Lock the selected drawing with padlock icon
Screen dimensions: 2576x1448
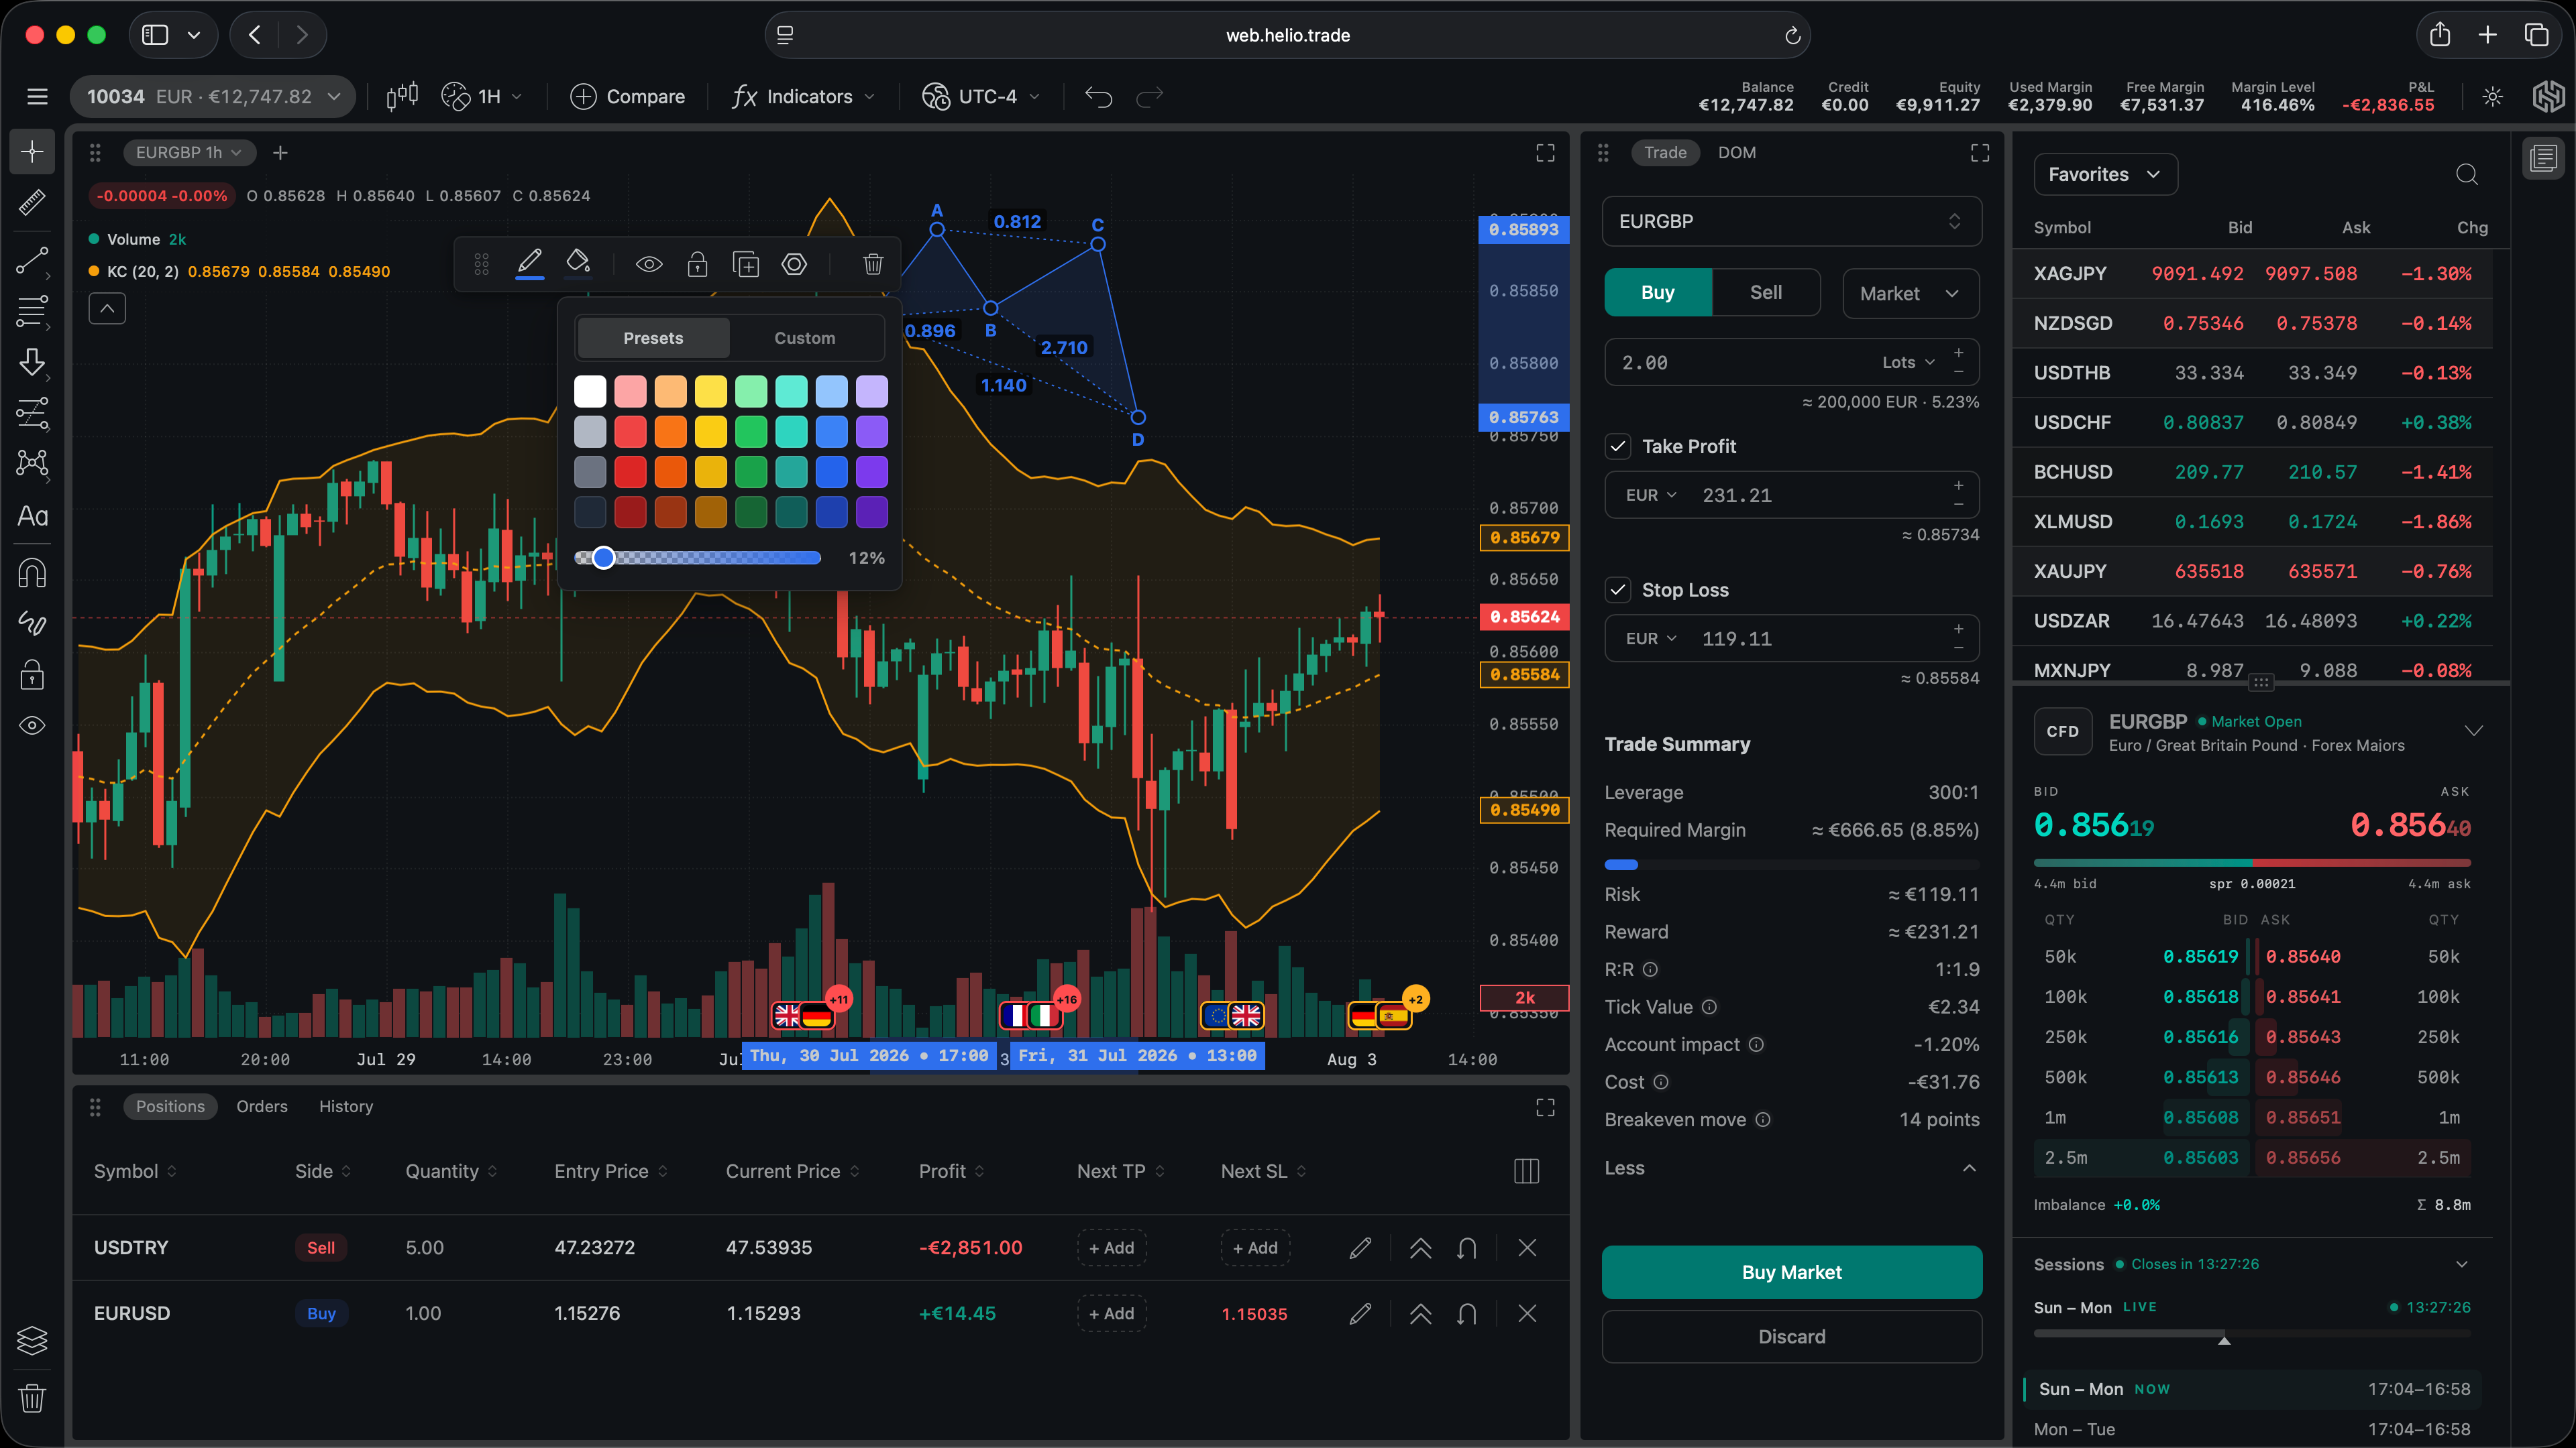click(x=697, y=265)
